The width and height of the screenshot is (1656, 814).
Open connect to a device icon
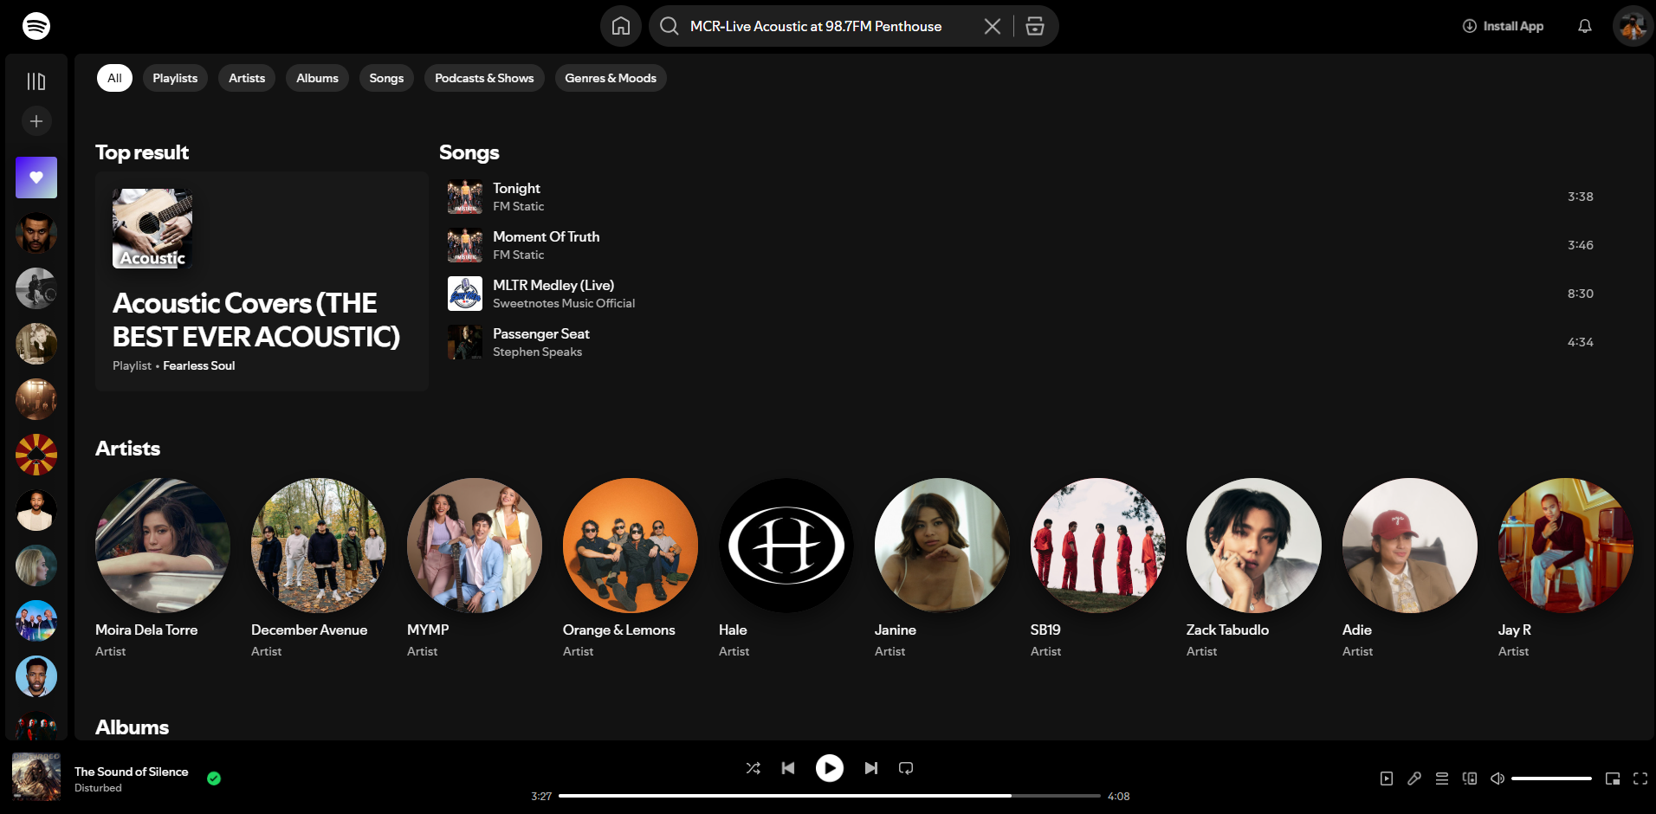[1470, 778]
